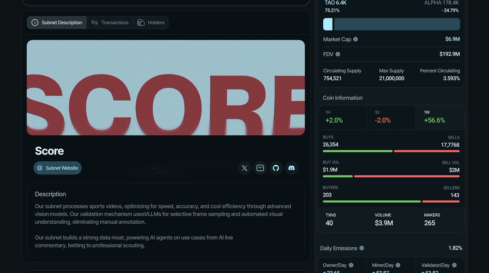Click the SCORE banner image
This screenshot has height=273, width=489.
(166, 88)
